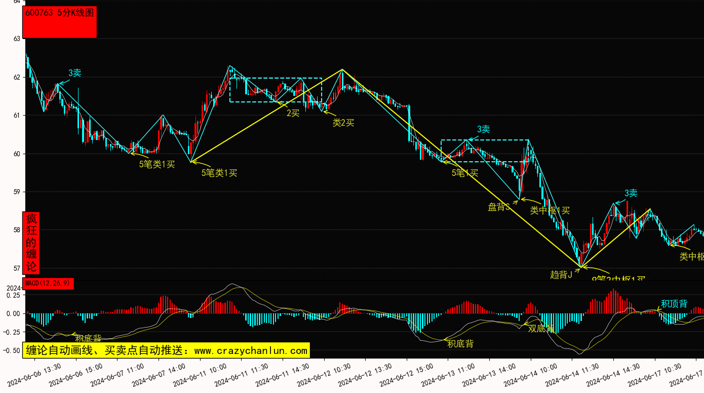Image resolution: width=704 pixels, height=393 pixels.
Task: Click the 疯狂的缠论 red label
Action: pos(31,242)
